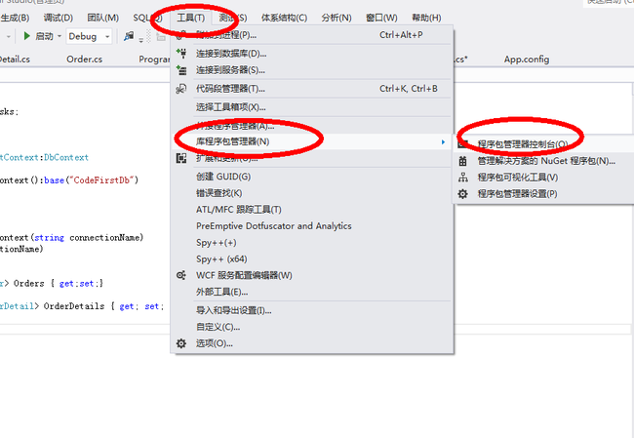Select 程序包管理器控制台(O) submenu entry
This screenshot has width=634, height=438.
click(544, 144)
